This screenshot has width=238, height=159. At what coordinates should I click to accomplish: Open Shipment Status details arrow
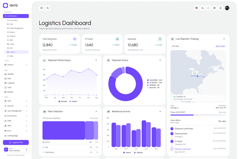coord(160,60)
